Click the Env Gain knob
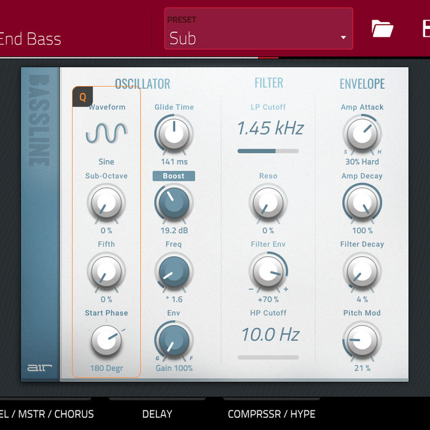This screenshot has width=430, height=430. tap(174, 340)
